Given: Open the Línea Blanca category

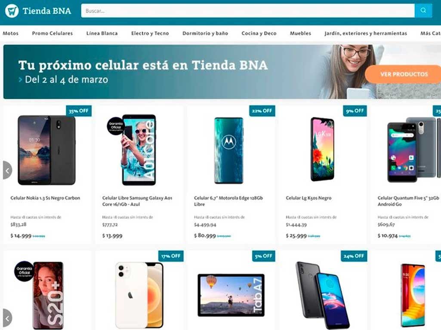Looking at the screenshot, I should (102, 33).
